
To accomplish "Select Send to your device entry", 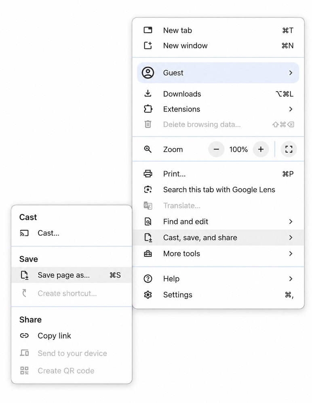I will coord(72,353).
